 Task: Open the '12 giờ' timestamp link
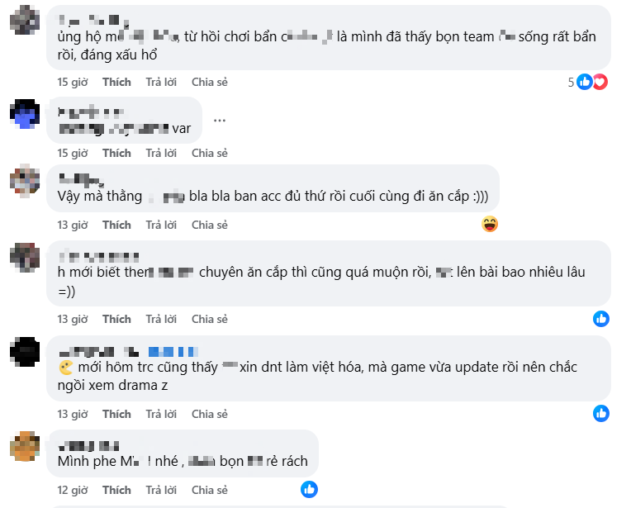(73, 491)
